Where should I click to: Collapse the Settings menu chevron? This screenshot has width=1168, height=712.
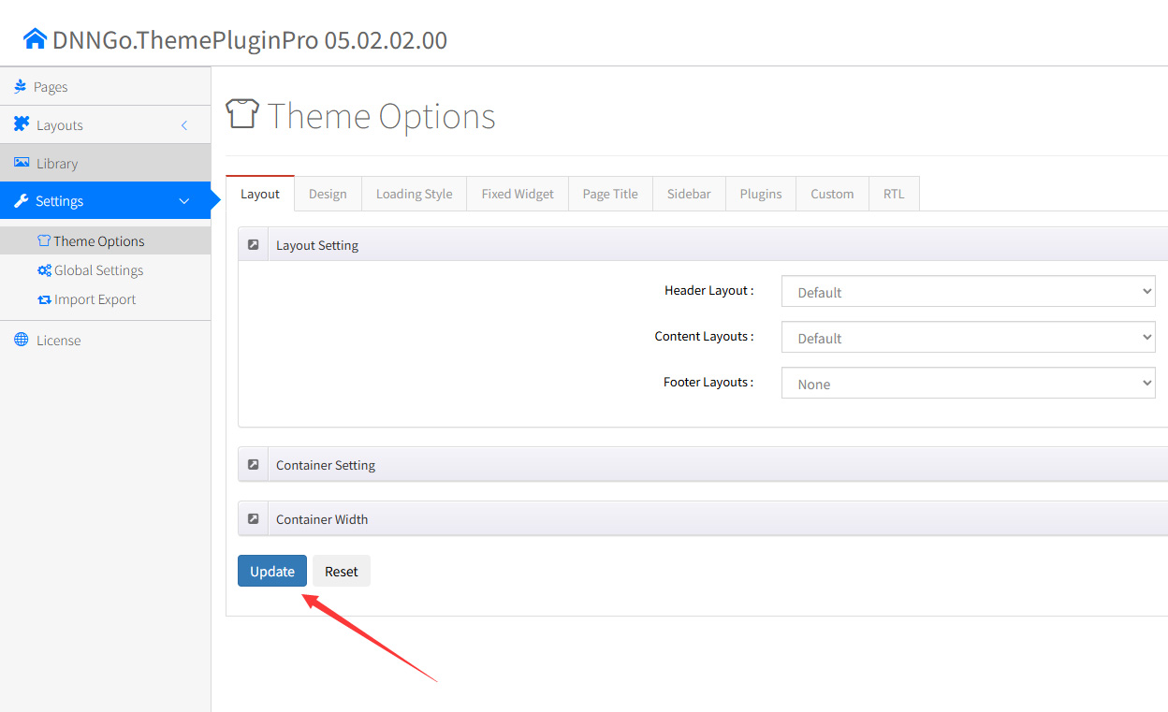click(x=184, y=201)
